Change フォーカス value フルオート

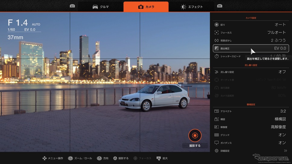pyautogui.click(x=277, y=32)
